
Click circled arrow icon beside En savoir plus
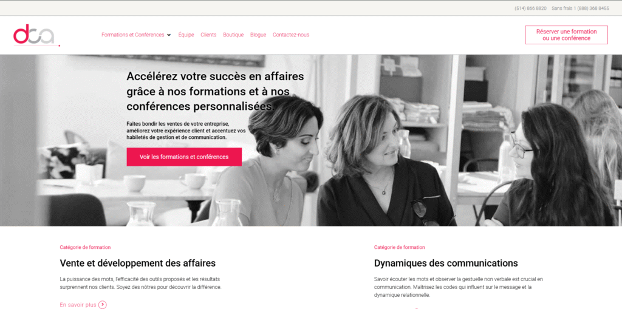click(x=102, y=305)
